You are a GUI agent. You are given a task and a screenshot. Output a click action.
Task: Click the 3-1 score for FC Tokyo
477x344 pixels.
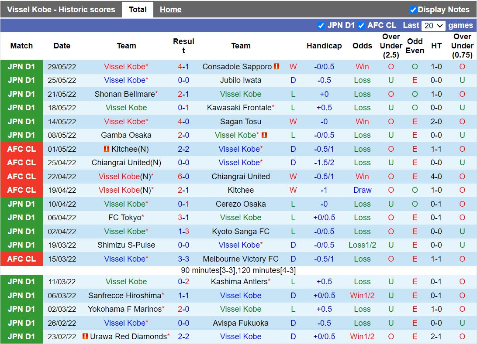(x=183, y=218)
